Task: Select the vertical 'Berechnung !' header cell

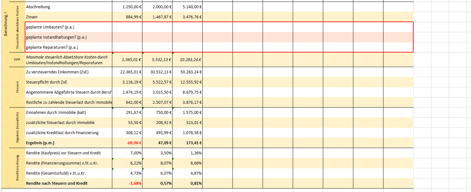Action: coord(5,25)
